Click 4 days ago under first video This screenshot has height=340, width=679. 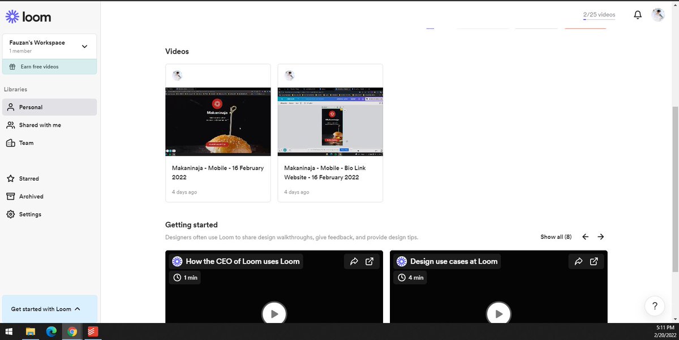[x=184, y=192]
